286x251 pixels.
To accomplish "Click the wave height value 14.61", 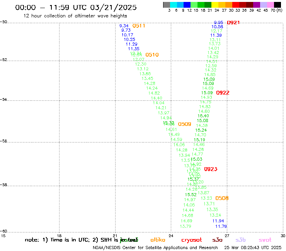I will [x=171, y=130].
